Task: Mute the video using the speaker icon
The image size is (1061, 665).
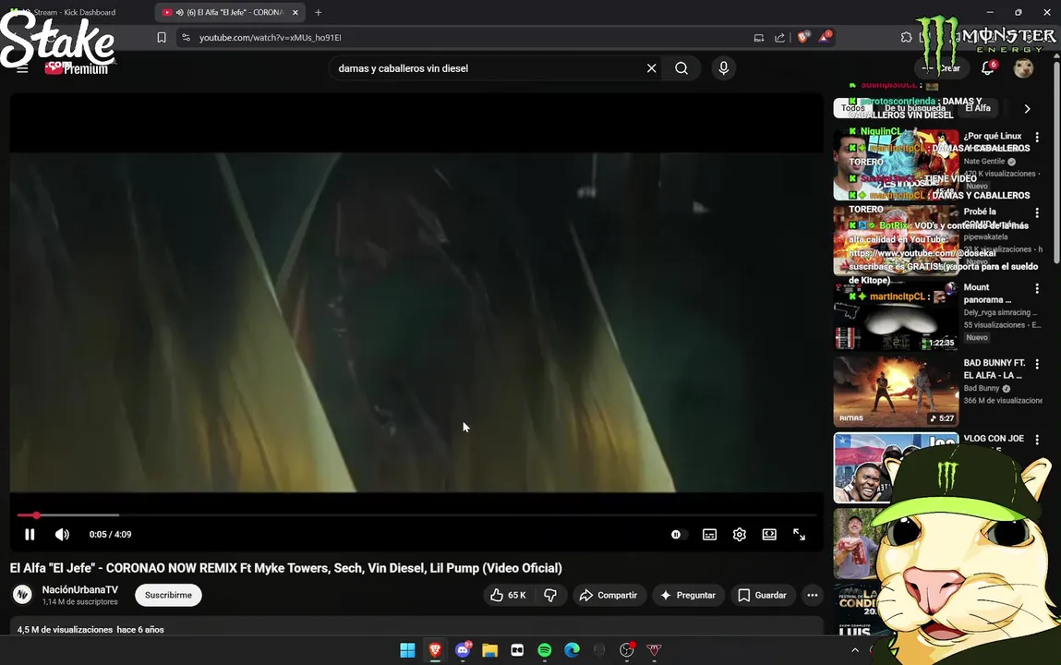Action: [x=62, y=535]
